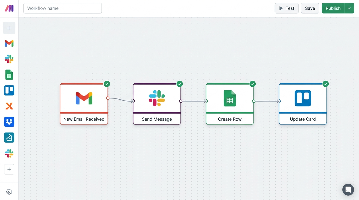Click the "Update Card" node label

coord(303,119)
